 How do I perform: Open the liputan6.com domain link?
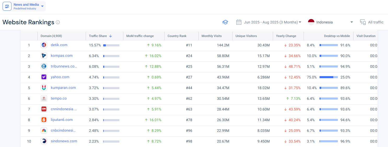pyautogui.click(x=62, y=120)
